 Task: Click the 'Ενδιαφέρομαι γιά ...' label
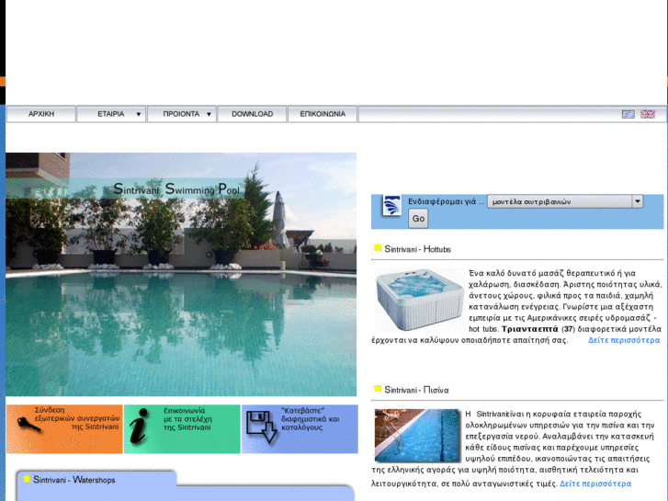click(447, 201)
